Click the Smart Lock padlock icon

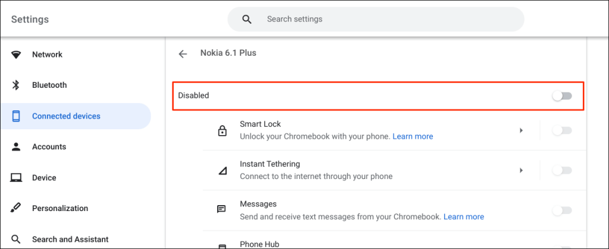(x=222, y=130)
